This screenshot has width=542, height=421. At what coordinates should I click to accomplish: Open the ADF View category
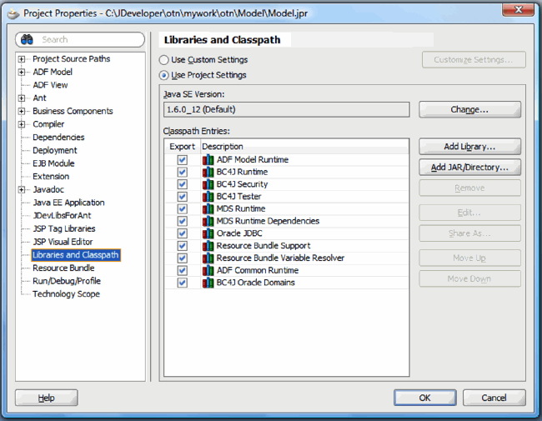50,85
